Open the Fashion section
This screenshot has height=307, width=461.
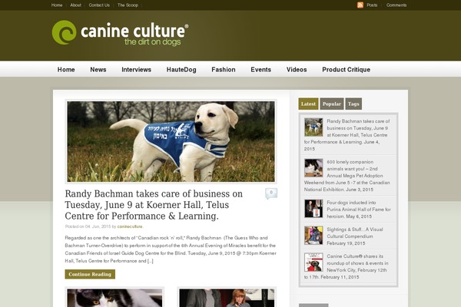pos(224,70)
